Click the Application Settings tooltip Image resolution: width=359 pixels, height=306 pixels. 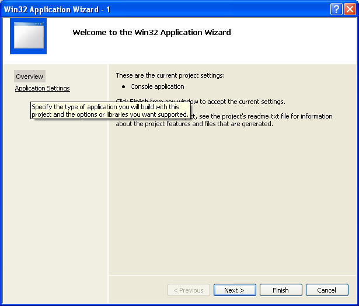(110, 110)
